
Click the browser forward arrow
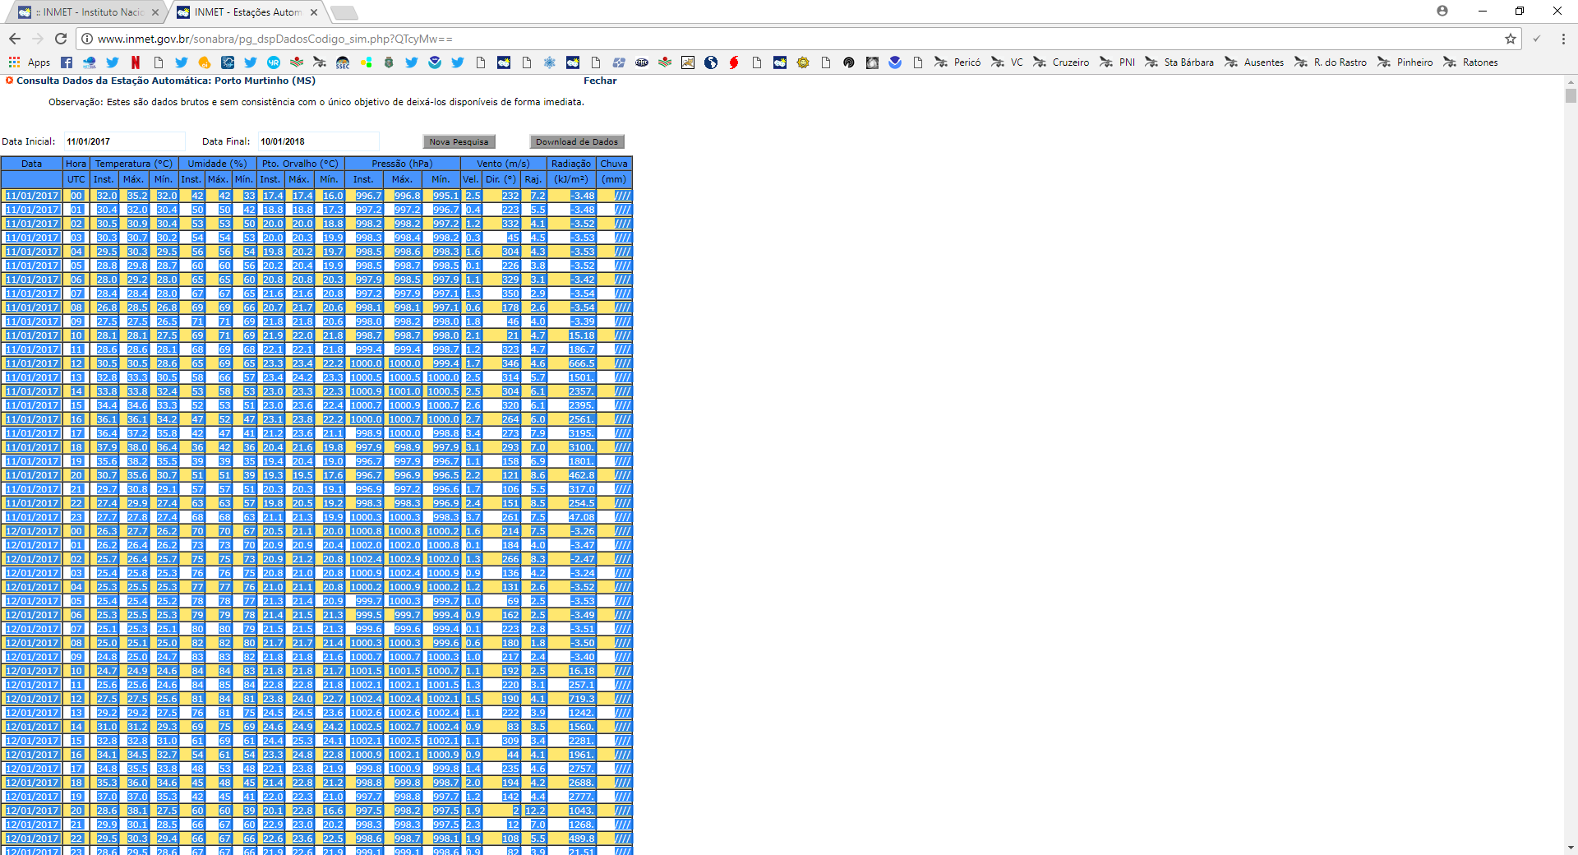tap(38, 39)
